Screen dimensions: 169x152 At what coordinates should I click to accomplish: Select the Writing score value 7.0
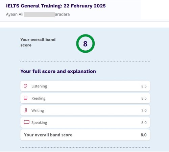(144, 110)
